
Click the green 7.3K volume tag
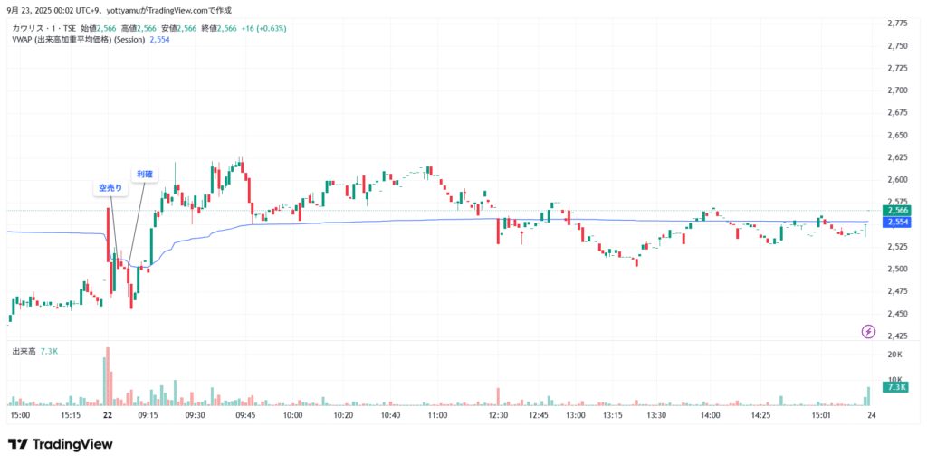pyautogui.click(x=898, y=387)
